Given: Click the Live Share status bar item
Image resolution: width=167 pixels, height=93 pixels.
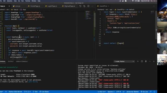Looking at the screenshot, I should point(44,92).
